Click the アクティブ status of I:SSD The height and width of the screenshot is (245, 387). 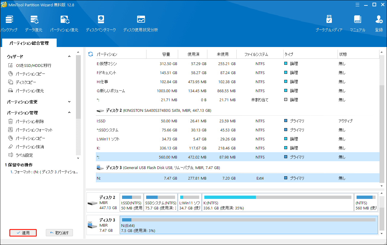pyautogui.click(x=345, y=121)
